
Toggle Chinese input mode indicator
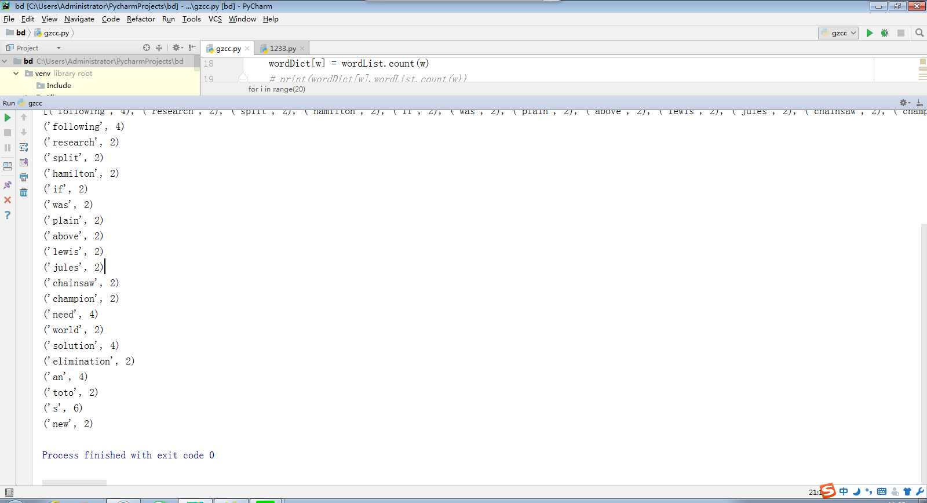[x=844, y=491]
